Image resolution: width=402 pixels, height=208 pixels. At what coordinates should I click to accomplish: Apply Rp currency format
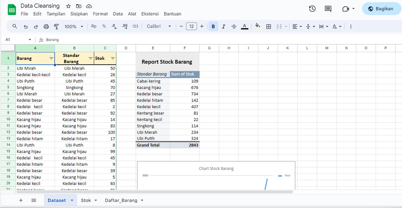[94, 26]
